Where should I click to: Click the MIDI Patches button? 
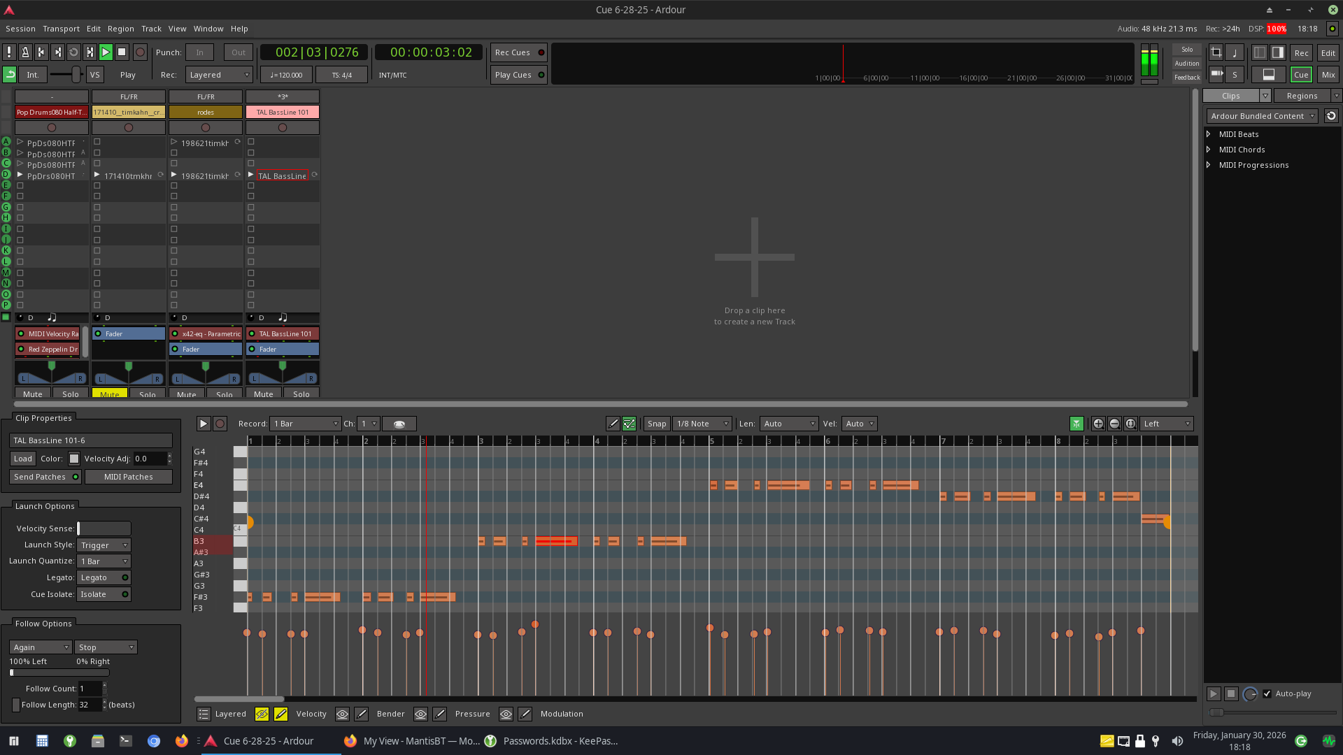128,477
